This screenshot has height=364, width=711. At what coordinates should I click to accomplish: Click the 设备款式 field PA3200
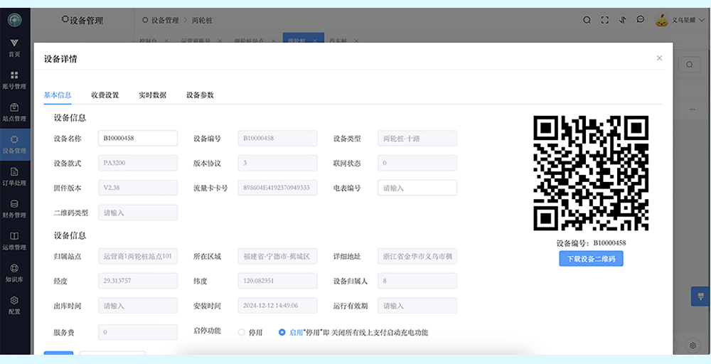pos(138,163)
